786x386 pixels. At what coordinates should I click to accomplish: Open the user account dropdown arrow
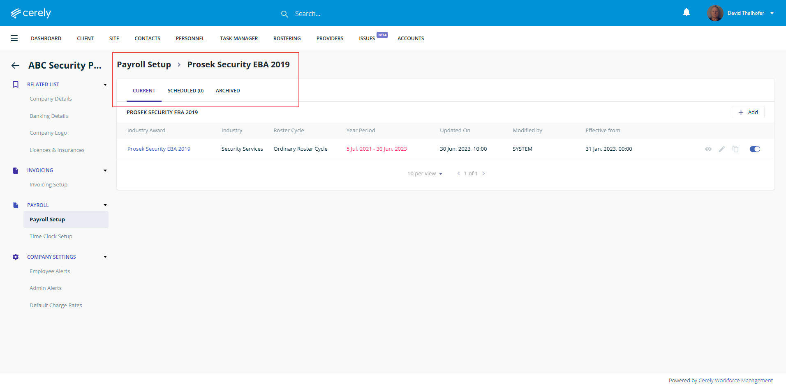tap(772, 13)
